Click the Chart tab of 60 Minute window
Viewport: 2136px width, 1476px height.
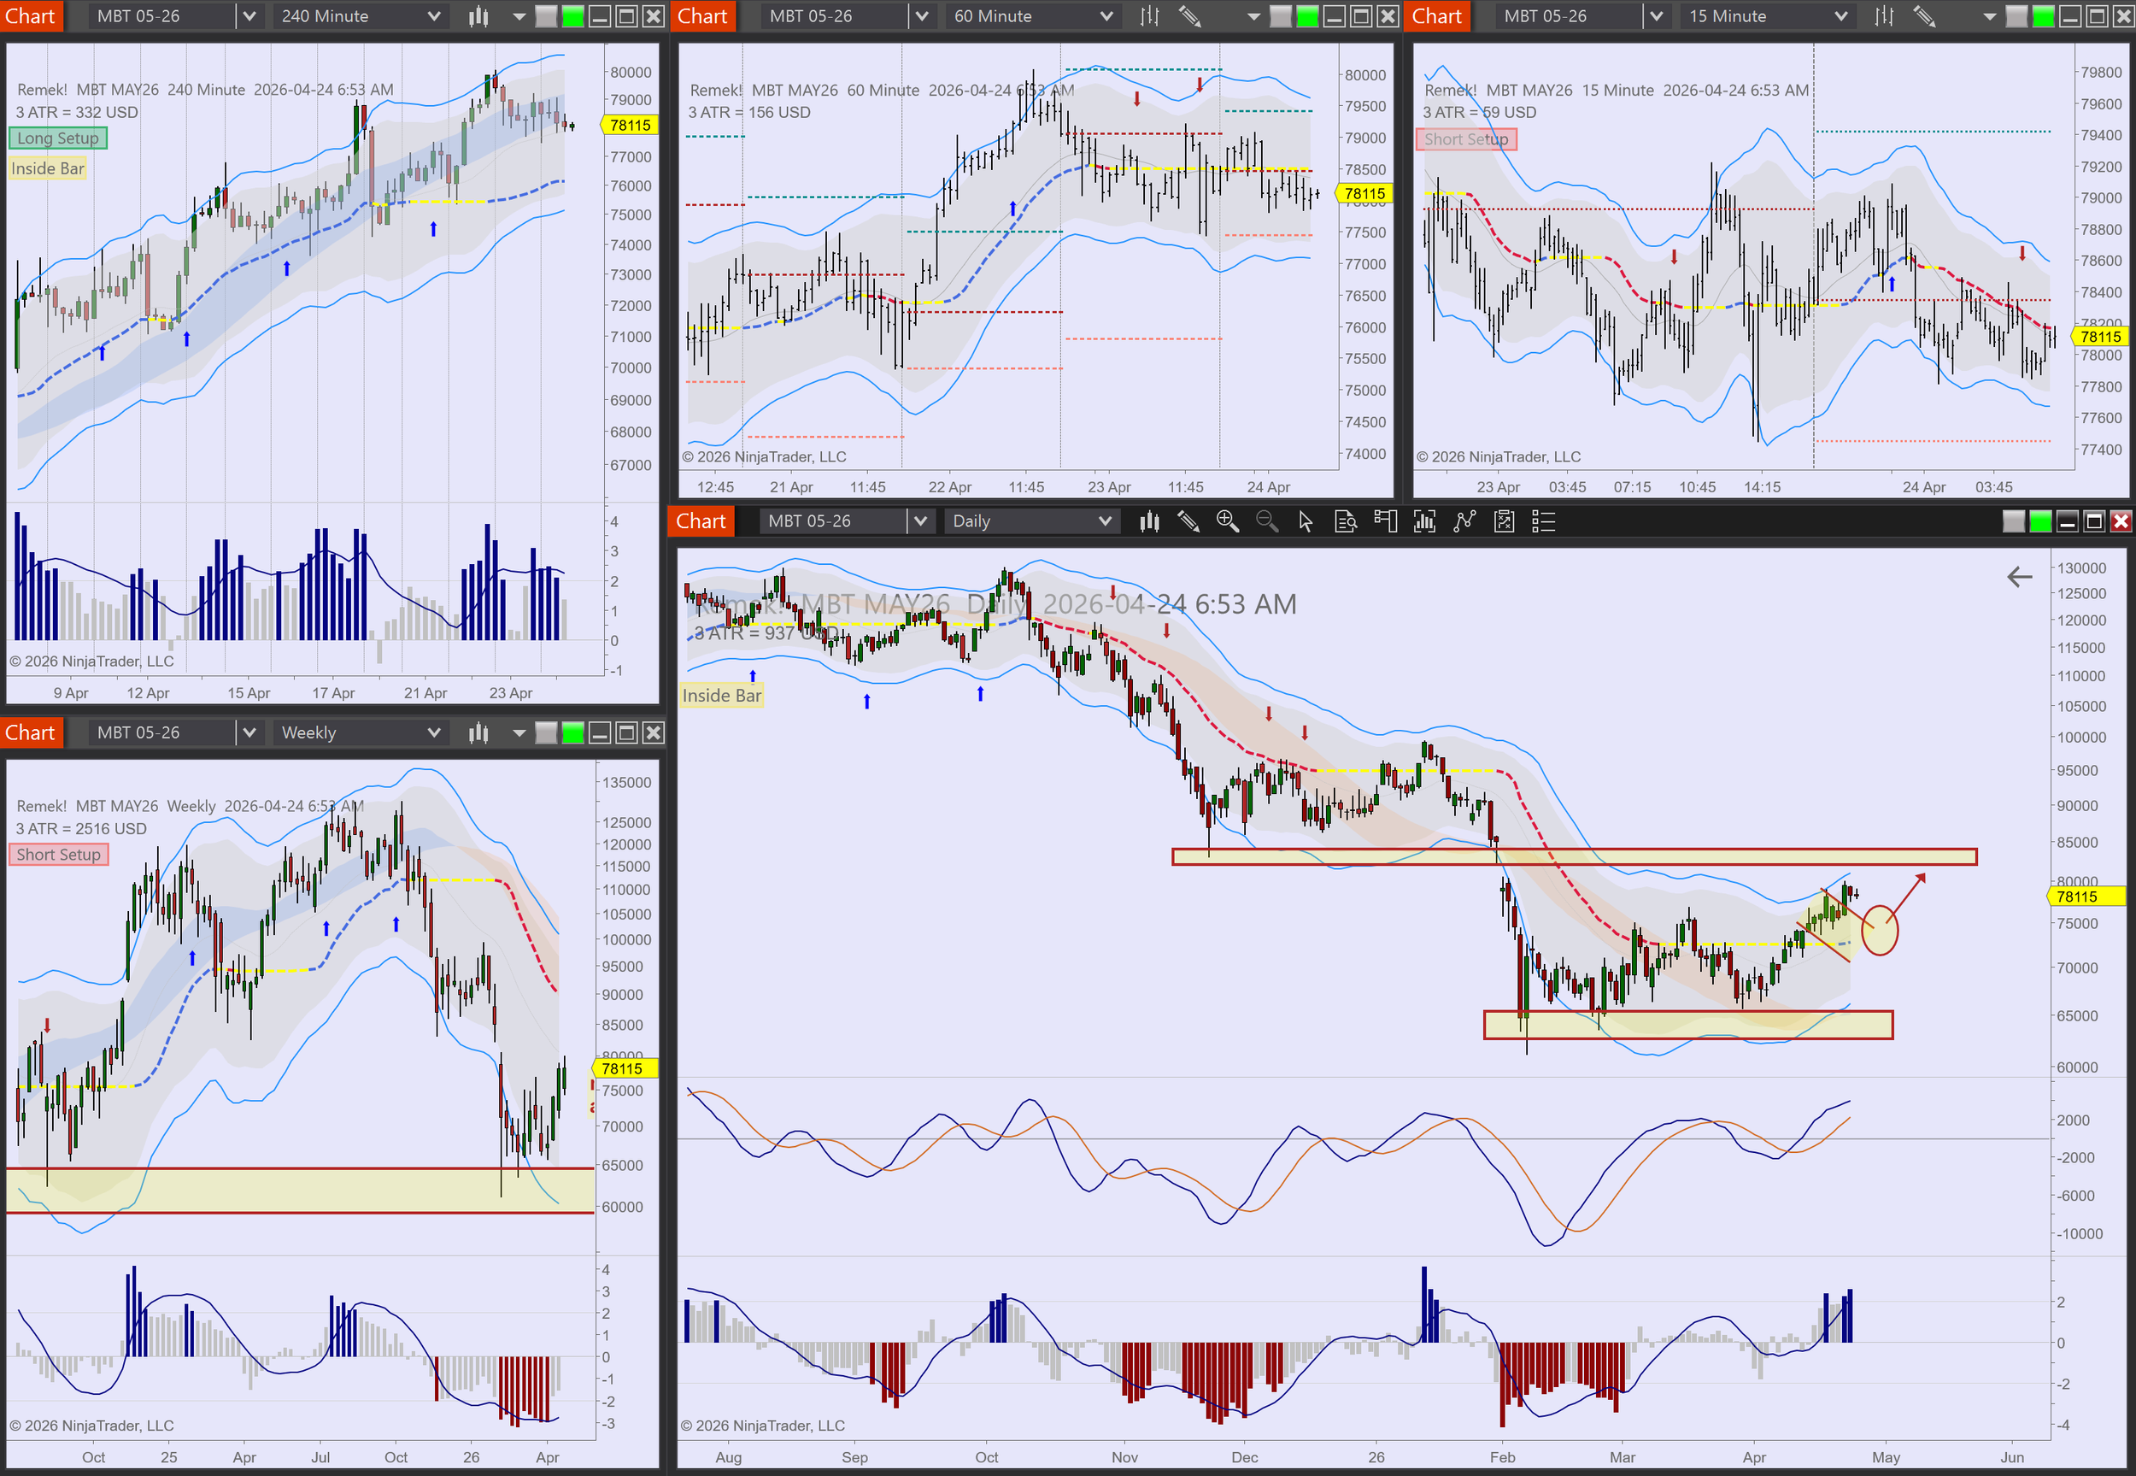coord(702,15)
